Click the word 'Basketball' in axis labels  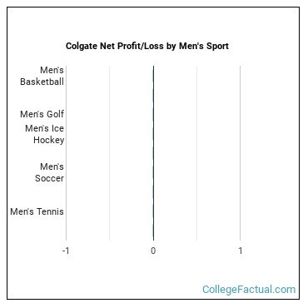42,82
